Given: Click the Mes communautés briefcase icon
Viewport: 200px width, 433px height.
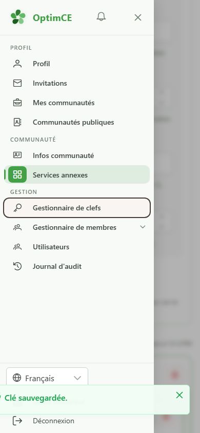Looking at the screenshot, I should click(x=17, y=103).
